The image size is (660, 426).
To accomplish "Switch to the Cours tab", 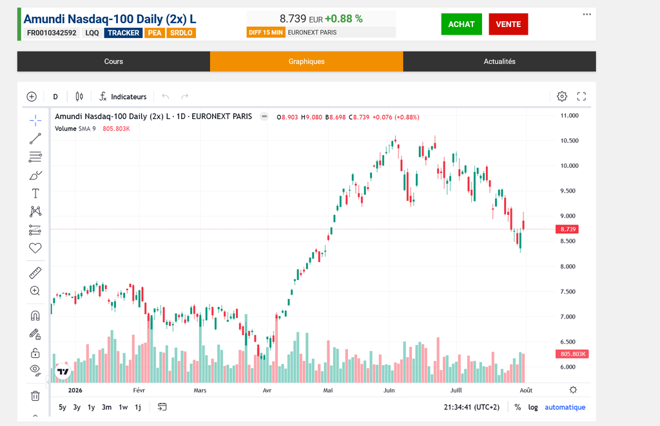I will (113, 61).
